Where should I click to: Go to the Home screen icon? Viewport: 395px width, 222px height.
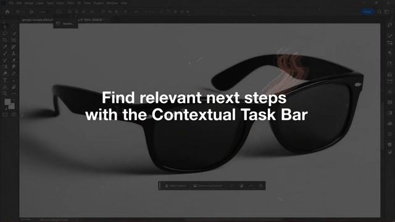tap(7, 12)
